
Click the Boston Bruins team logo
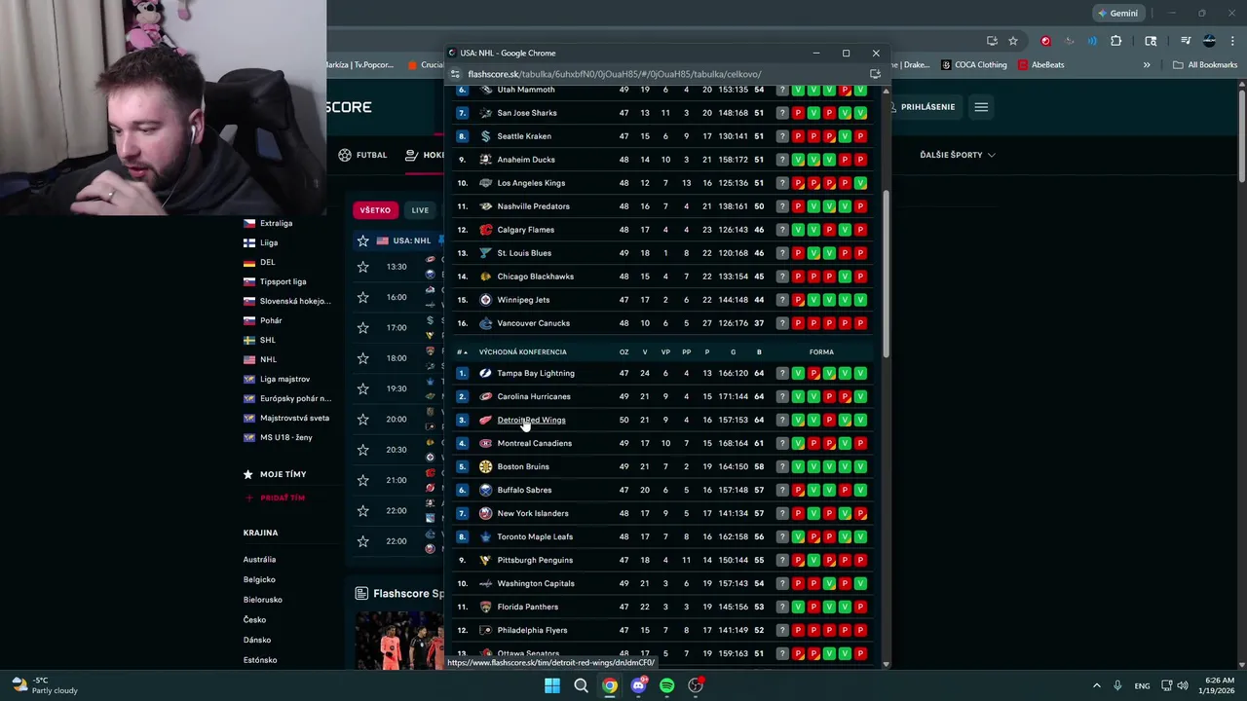[486, 466]
